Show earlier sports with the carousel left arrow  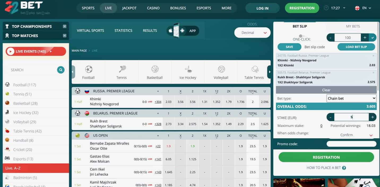(x=73, y=72)
